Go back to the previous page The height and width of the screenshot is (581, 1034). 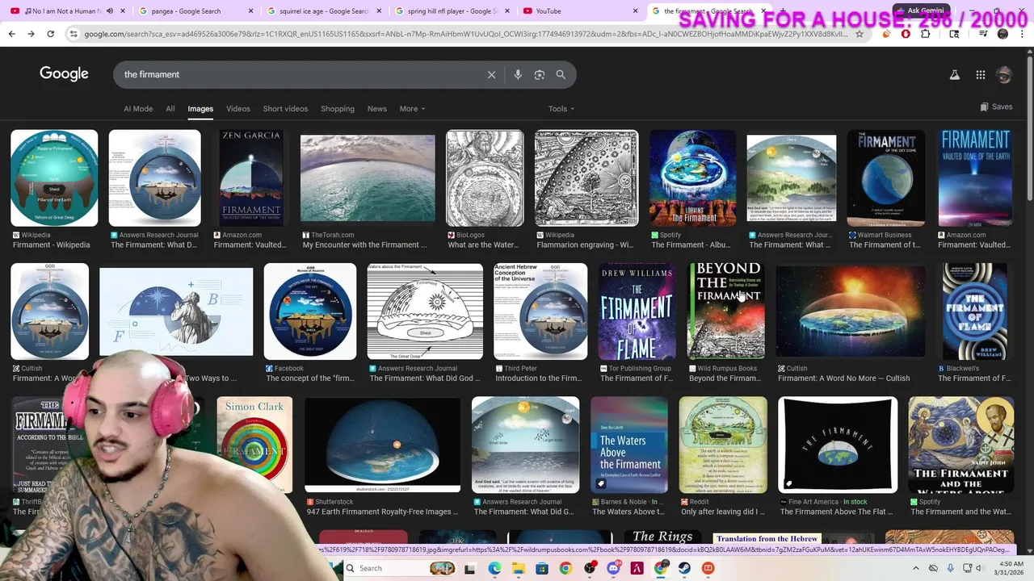pyautogui.click(x=11, y=34)
